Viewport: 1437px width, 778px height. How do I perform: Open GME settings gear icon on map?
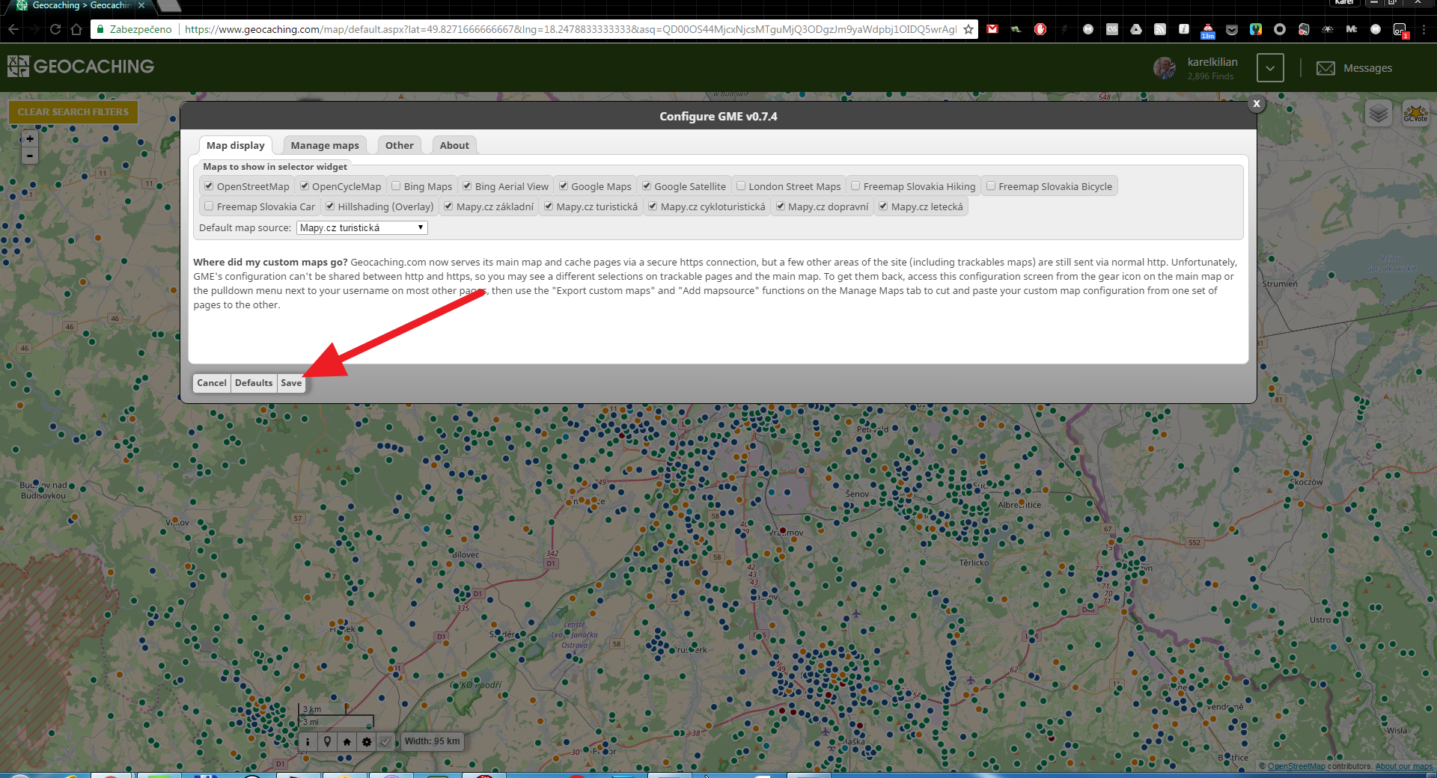pos(366,741)
